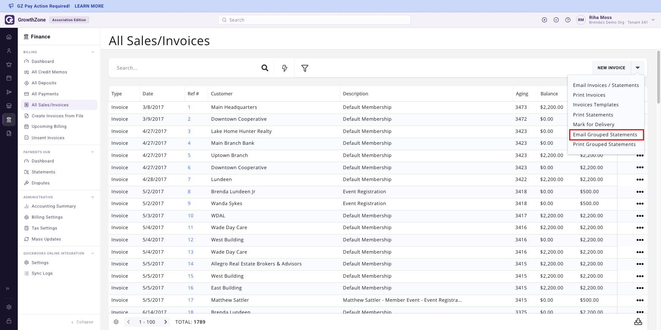
Task: Open the communications send icon in left rail
Action: click(9, 92)
